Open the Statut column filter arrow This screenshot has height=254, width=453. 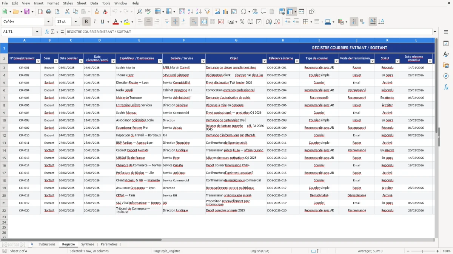coord(397,61)
